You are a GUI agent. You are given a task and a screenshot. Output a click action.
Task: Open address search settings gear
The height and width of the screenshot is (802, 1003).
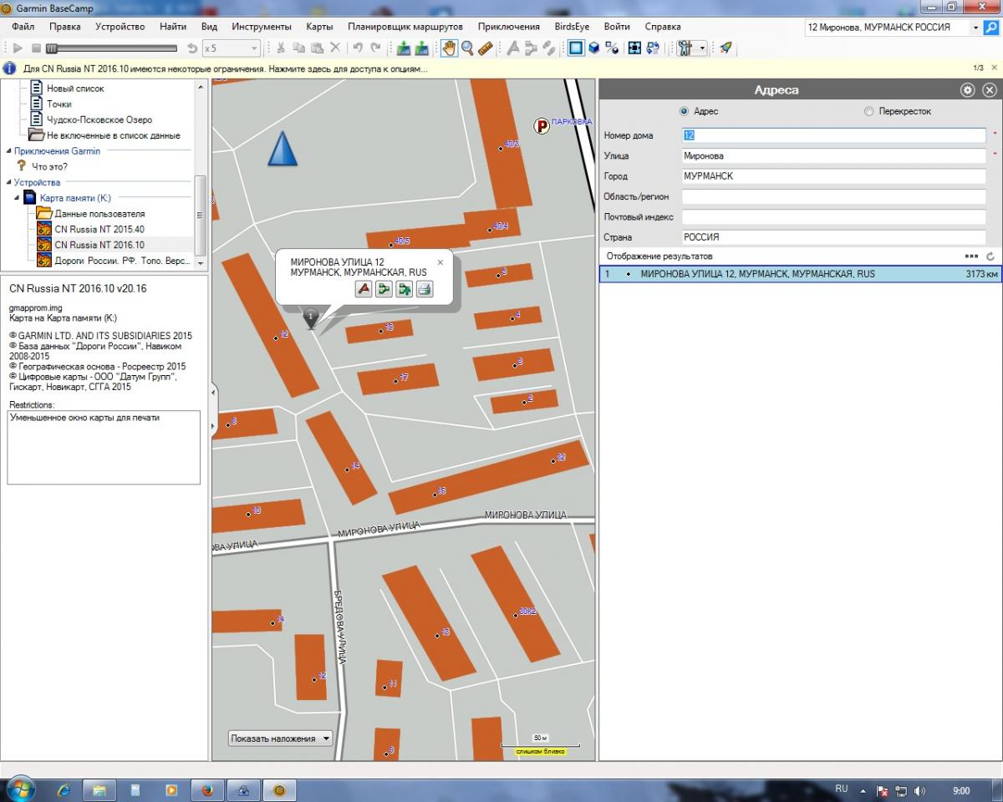[x=968, y=90]
